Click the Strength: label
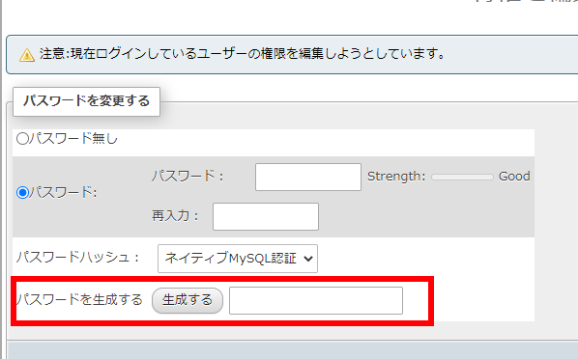Screen dimensions: 578x359 [x=396, y=177]
